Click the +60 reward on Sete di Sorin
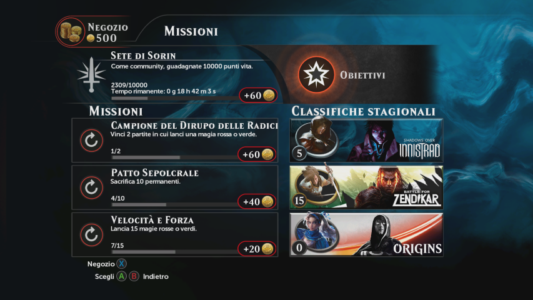This screenshot has height=300, width=533. tap(258, 95)
